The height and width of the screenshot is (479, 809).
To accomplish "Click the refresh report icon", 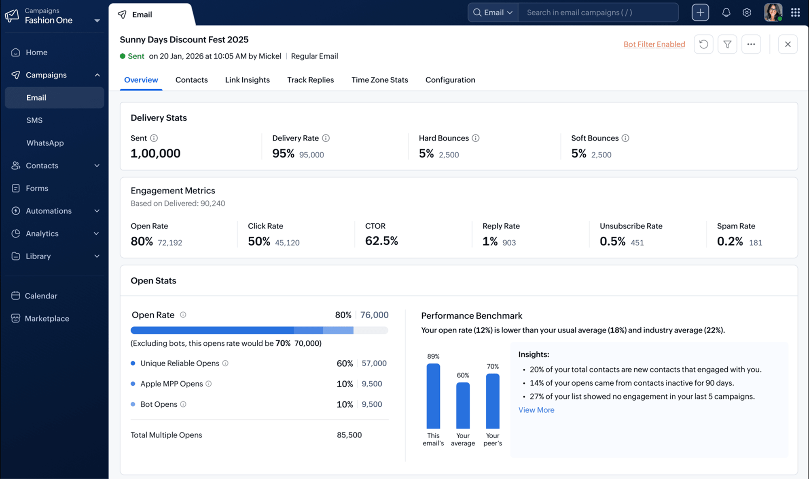I will click(703, 44).
